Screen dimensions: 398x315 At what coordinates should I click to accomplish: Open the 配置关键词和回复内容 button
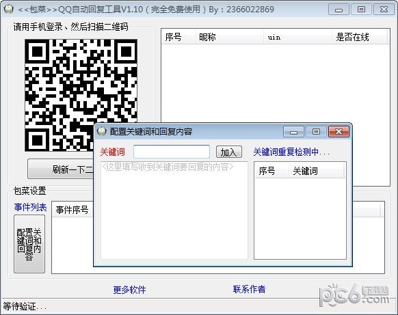(29, 244)
